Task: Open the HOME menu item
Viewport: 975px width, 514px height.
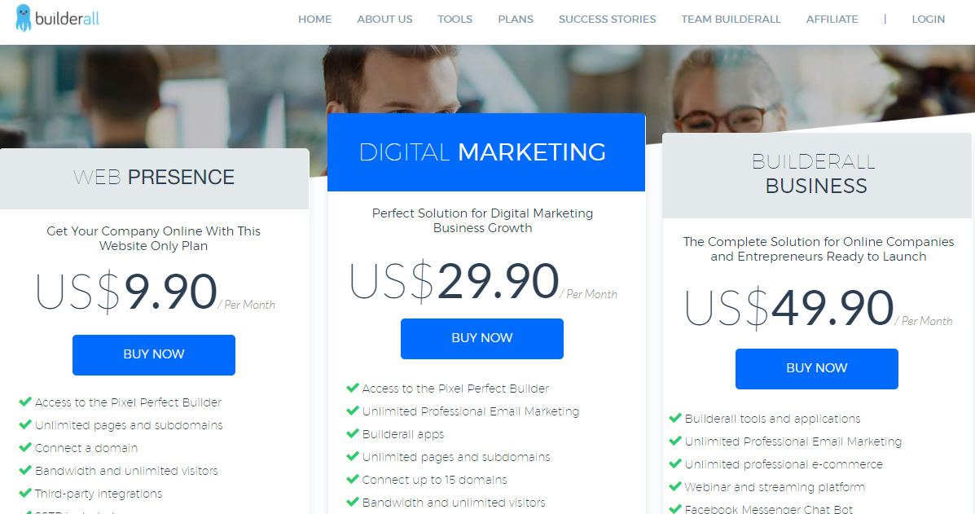Action: (x=314, y=20)
